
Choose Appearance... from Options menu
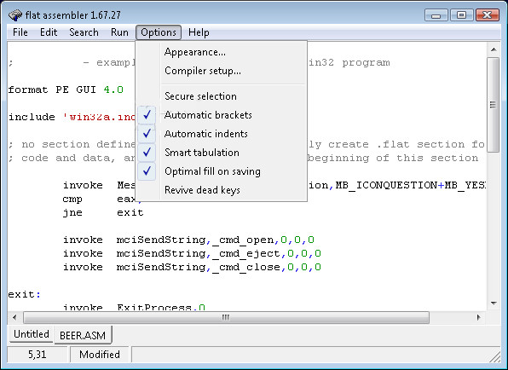click(x=222, y=52)
